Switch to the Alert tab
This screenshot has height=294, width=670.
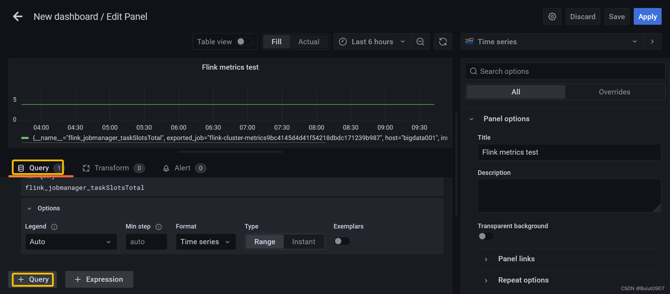pos(185,168)
